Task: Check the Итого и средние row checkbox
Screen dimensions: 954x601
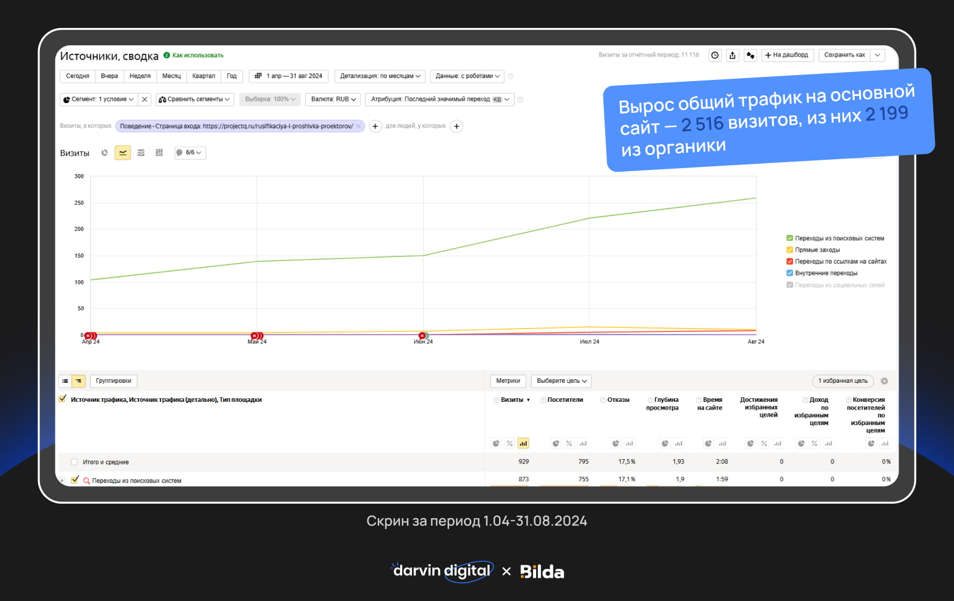Action: click(75, 462)
